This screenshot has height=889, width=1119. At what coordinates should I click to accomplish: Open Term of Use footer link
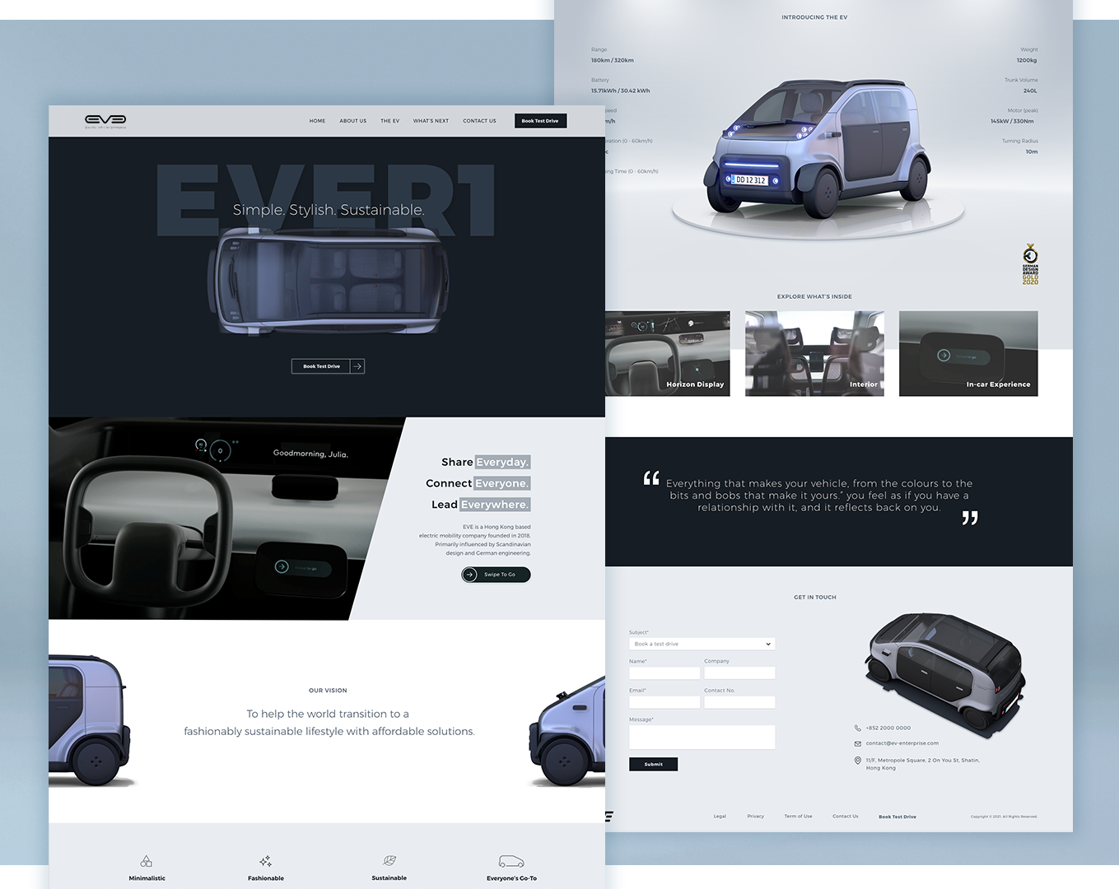click(798, 817)
